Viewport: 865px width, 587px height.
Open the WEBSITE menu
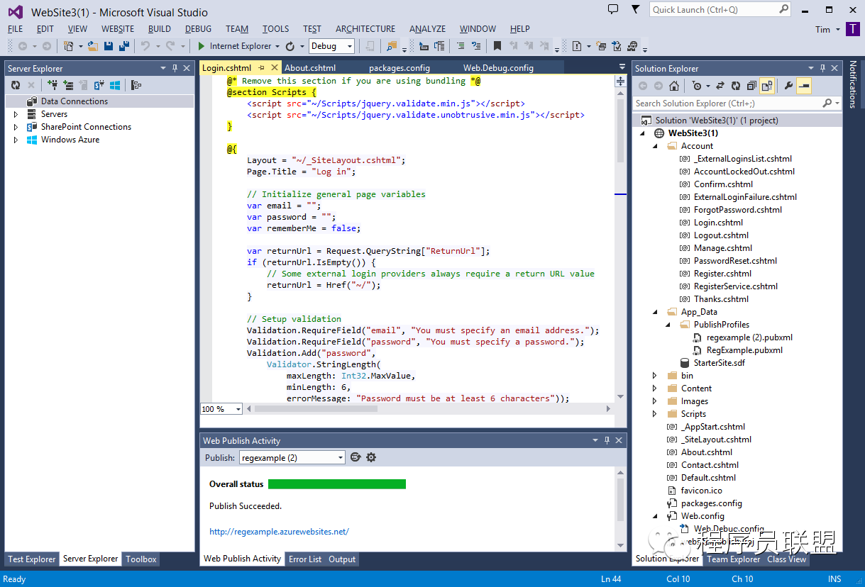point(118,29)
